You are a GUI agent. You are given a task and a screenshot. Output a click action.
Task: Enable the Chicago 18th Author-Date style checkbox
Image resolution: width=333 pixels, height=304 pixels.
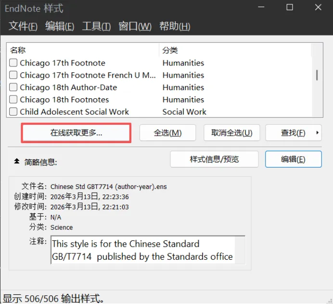click(13, 87)
